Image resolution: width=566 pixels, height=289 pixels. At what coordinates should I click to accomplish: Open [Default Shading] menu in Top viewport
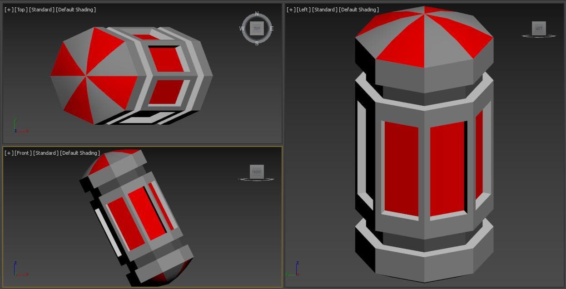76,10
